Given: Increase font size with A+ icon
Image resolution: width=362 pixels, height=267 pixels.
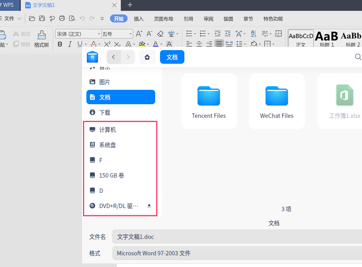Looking at the screenshot, I should (139, 34).
